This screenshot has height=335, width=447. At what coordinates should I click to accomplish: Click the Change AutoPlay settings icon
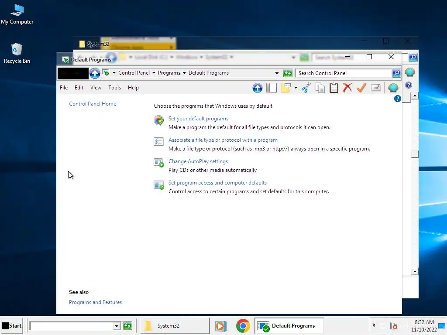158,163
